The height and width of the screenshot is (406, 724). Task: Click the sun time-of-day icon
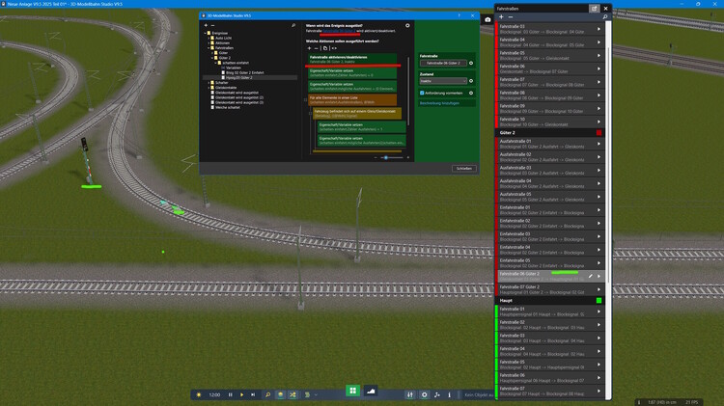point(199,395)
